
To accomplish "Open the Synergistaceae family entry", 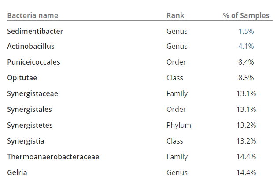I will click(x=33, y=93).
